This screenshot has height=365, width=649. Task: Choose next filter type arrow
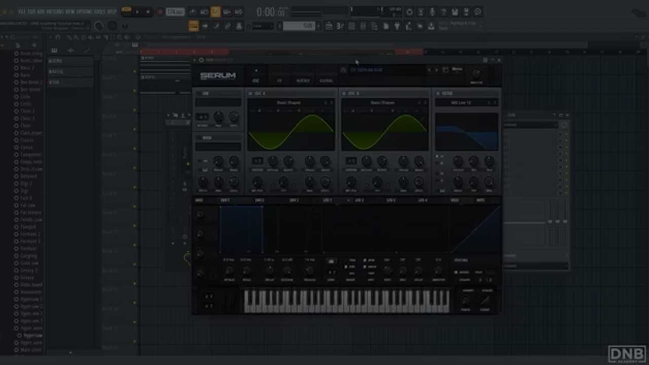pos(495,103)
